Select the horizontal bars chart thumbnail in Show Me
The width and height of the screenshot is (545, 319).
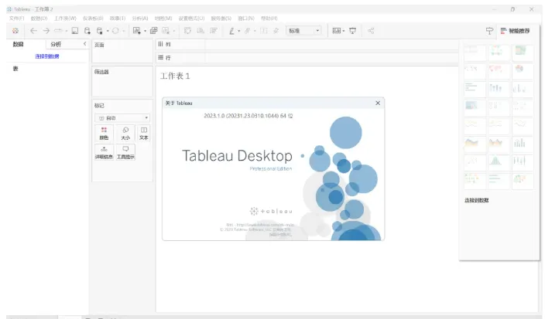click(x=475, y=89)
